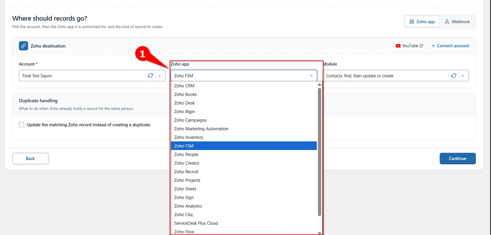Open the YouTube link

tap(409, 46)
